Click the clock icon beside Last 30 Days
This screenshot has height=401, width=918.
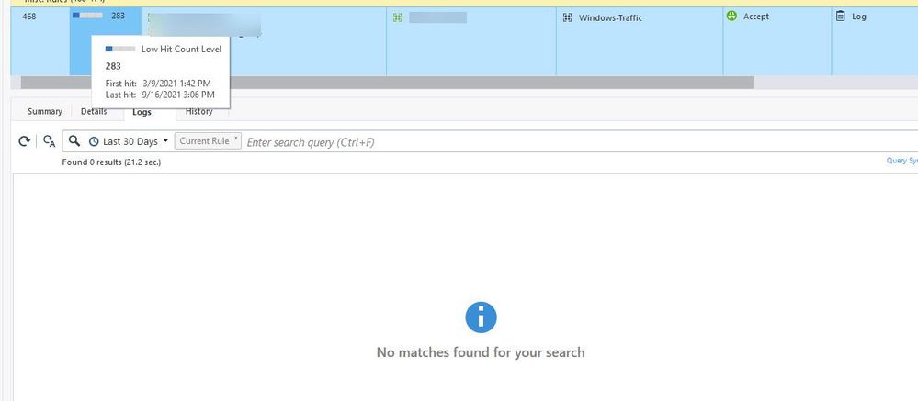point(94,141)
